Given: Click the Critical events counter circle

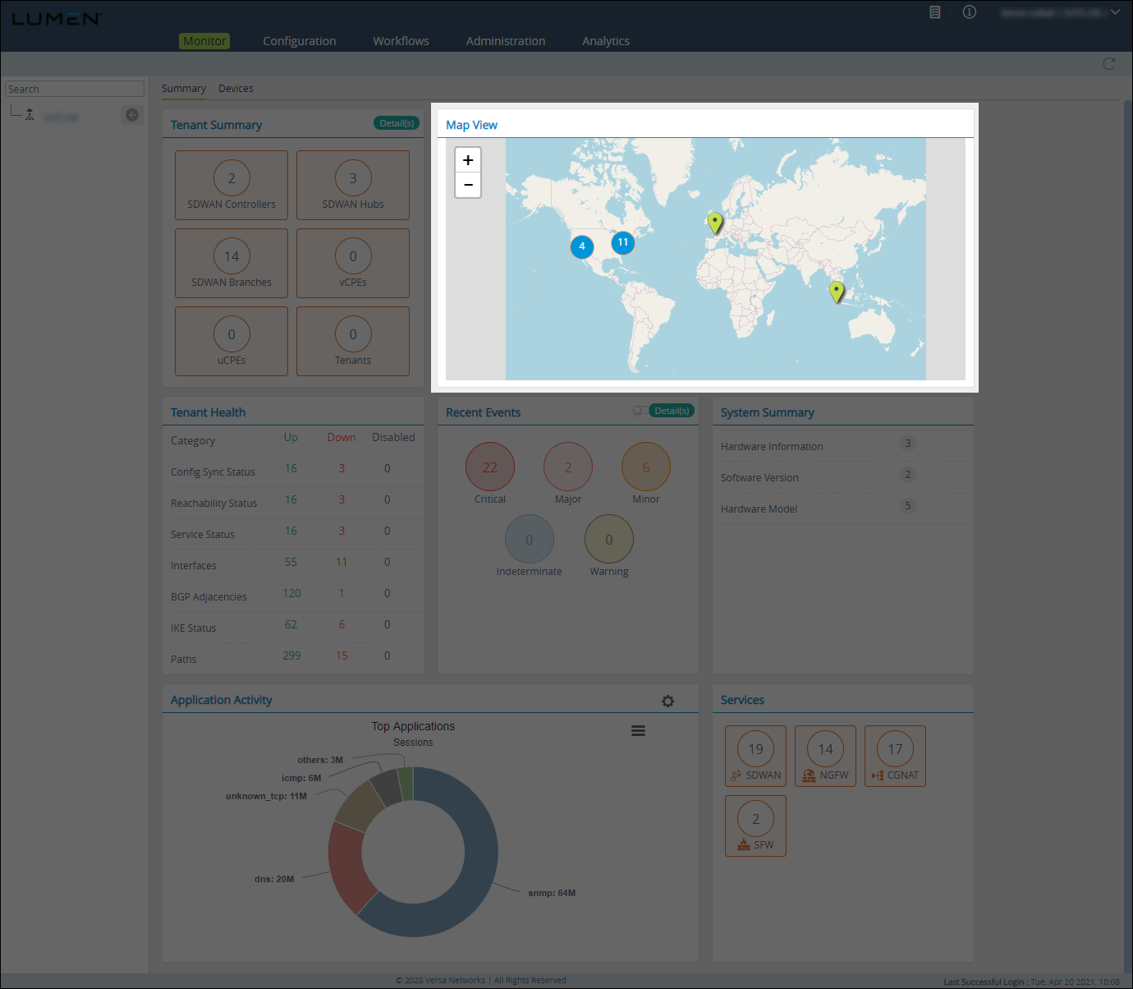Looking at the screenshot, I should pyautogui.click(x=489, y=467).
